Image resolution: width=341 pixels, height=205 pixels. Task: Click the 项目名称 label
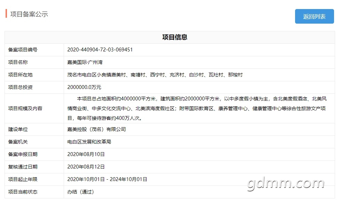point(18,62)
